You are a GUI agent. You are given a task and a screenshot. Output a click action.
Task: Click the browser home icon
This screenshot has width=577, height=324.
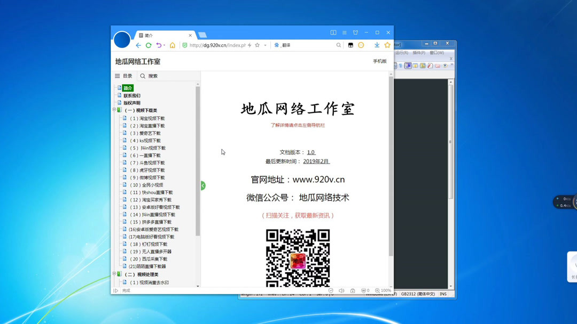173,45
